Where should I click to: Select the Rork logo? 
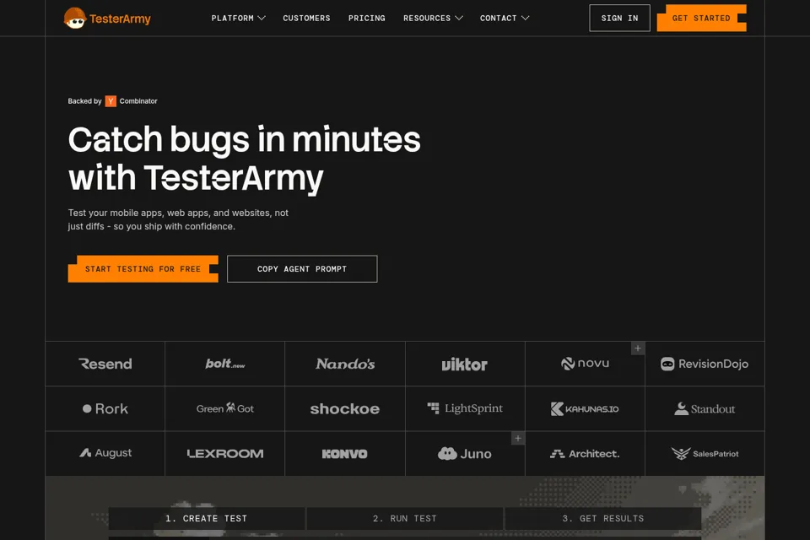(105, 408)
